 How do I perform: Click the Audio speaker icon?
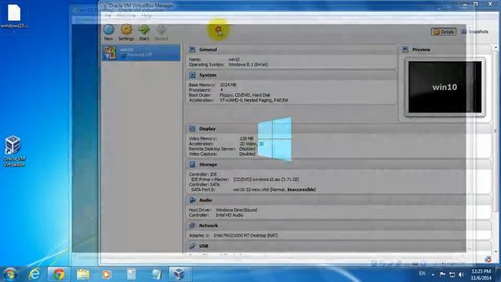point(192,201)
